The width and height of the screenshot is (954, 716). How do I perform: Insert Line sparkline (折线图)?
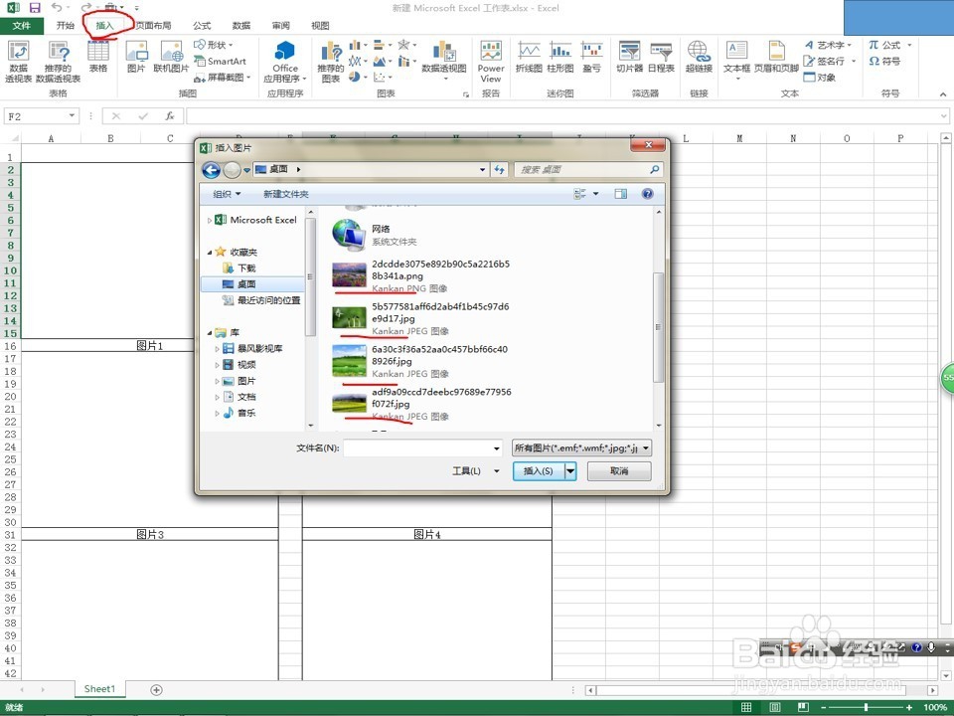pos(529,57)
